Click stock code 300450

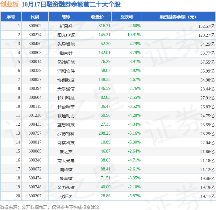35,44
